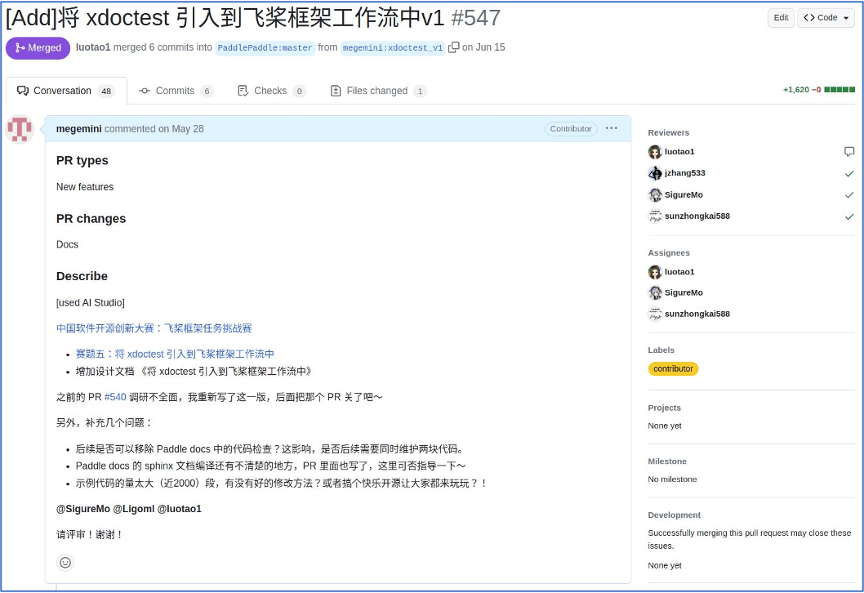Click the diff stat +1,620 −0 bar
Screen dimensions: 864x593
coord(818,90)
